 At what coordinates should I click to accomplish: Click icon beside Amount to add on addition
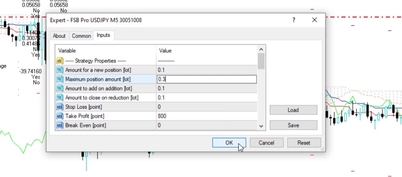tap(60, 88)
